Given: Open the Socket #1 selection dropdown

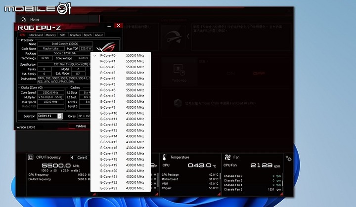Looking at the screenshot, I should [50, 116].
